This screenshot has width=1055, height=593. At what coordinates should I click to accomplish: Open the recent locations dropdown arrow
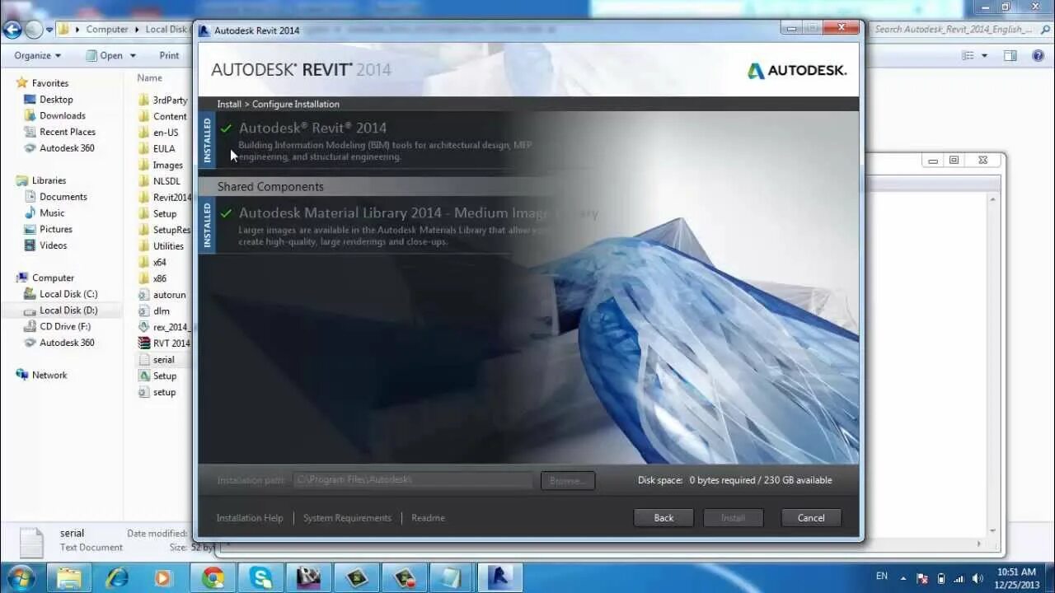pyautogui.click(x=49, y=30)
